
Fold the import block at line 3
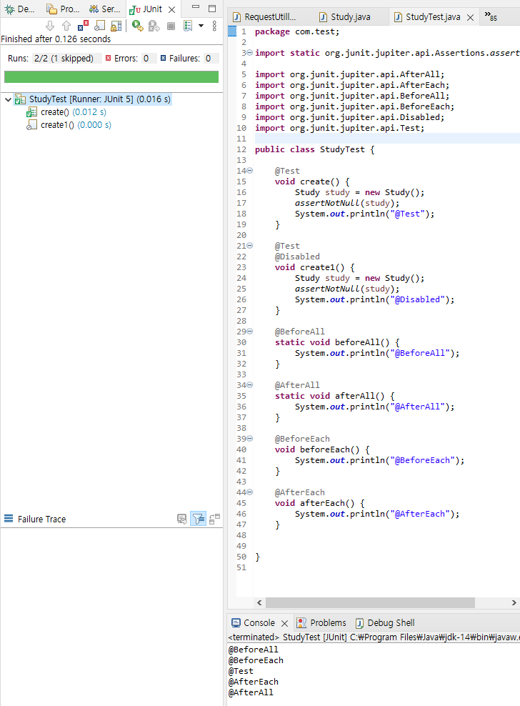[x=250, y=53]
